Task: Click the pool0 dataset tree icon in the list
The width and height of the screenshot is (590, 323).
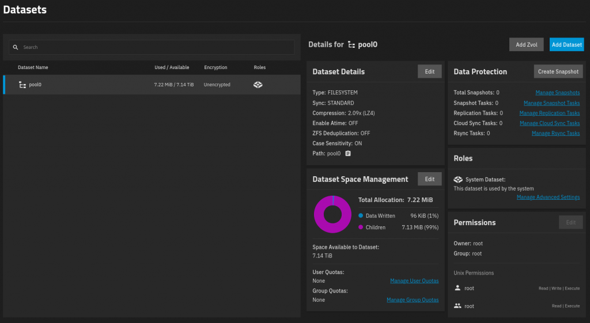Action: 22,85
